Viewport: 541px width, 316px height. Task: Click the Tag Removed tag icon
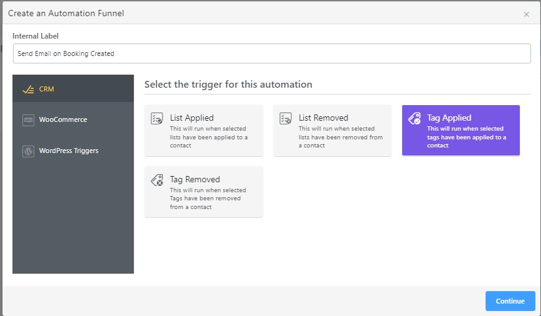click(x=157, y=180)
